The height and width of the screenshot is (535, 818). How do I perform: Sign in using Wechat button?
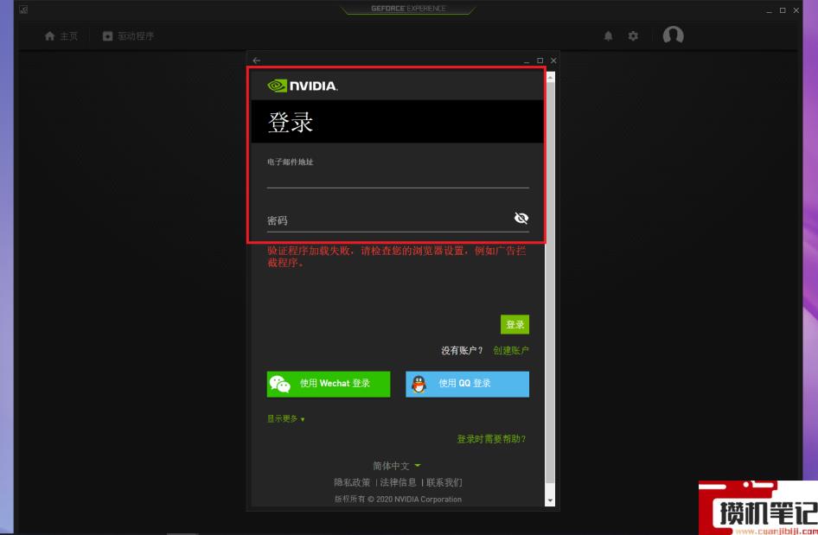tap(329, 384)
